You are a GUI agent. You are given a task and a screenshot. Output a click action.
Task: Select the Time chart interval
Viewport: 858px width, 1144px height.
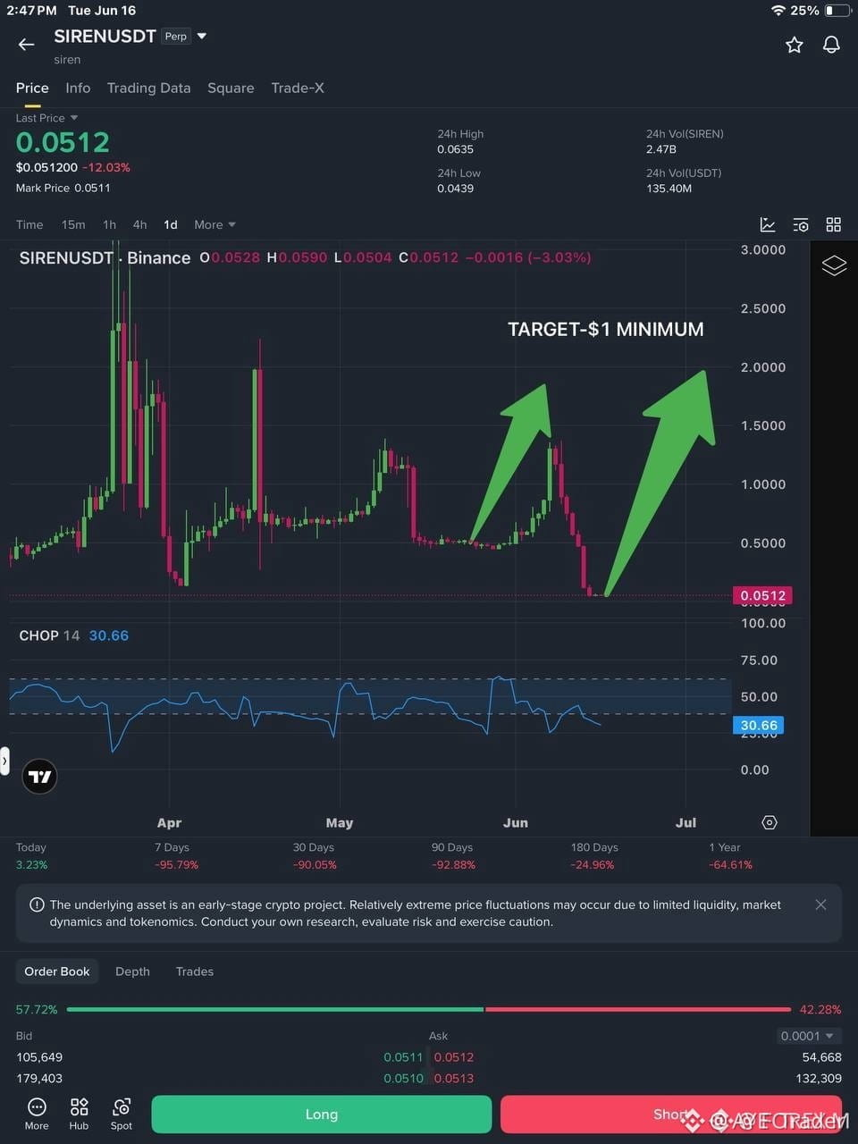pyautogui.click(x=29, y=224)
